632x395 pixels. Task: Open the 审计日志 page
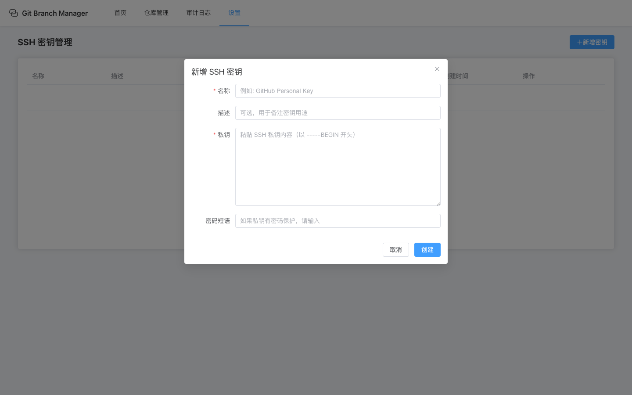coord(198,13)
